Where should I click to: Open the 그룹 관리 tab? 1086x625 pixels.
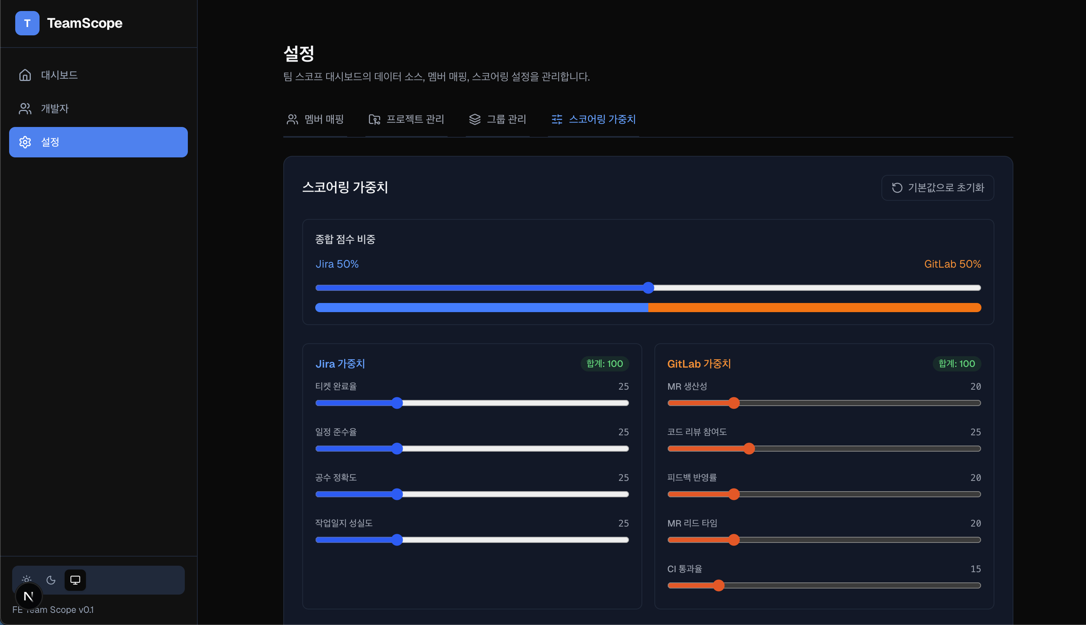pyautogui.click(x=506, y=119)
